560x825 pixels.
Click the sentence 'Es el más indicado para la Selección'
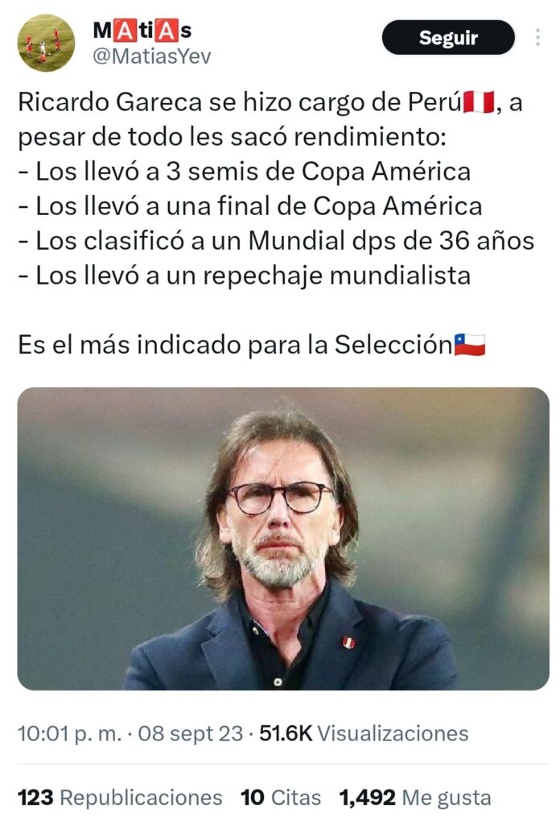(x=236, y=345)
